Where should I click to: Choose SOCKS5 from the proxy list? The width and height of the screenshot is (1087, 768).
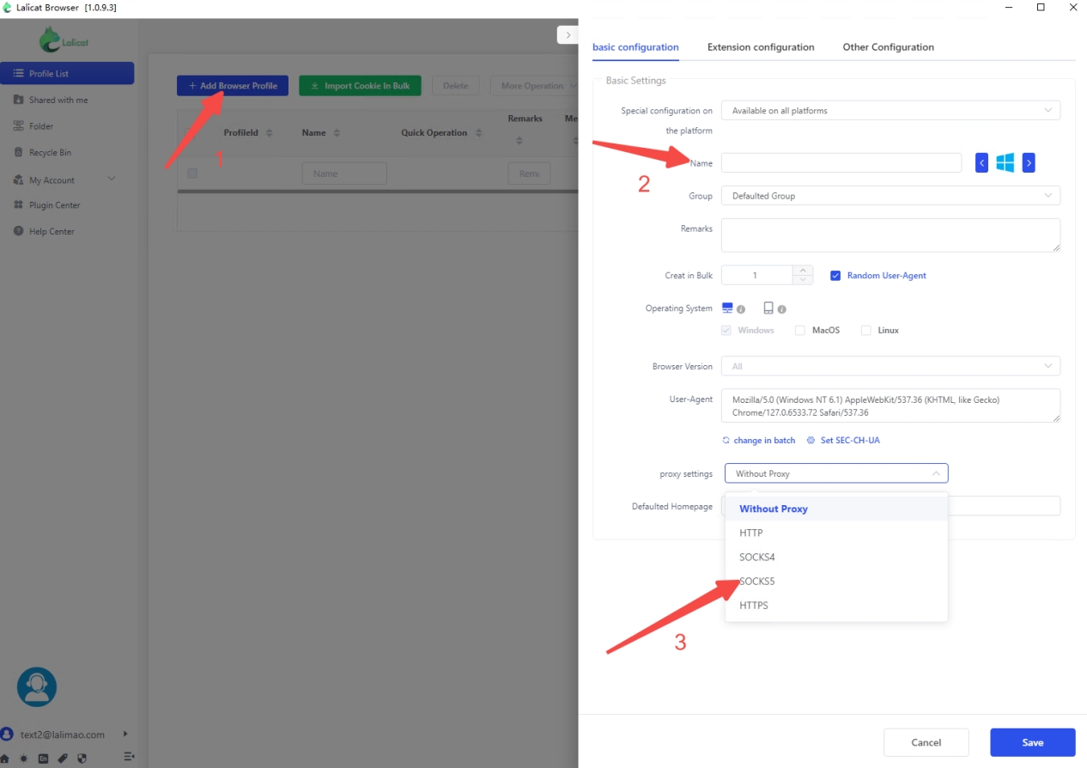pos(757,582)
